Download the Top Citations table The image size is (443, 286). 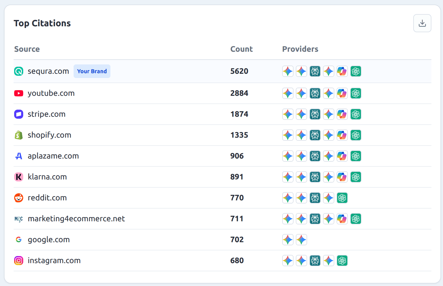click(x=422, y=23)
